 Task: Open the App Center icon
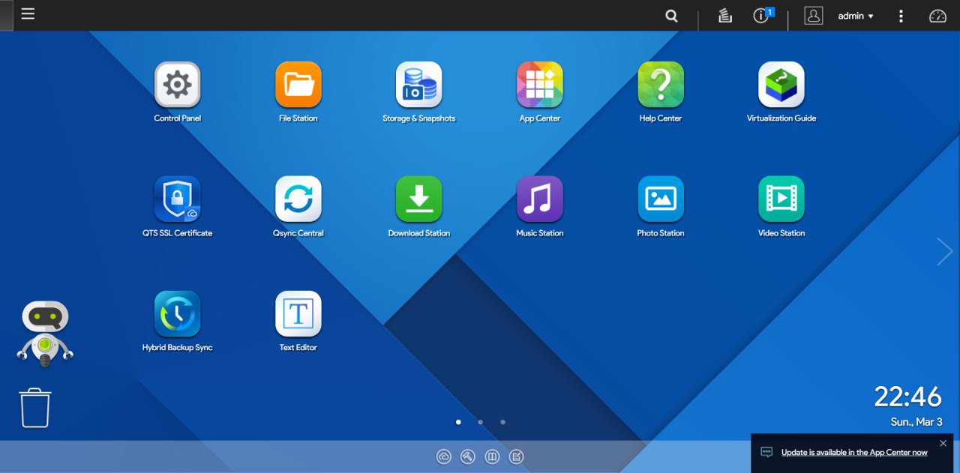coord(539,85)
